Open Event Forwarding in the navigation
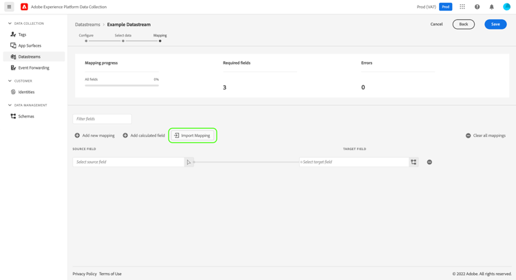Viewport: 516px width, 280px height. [34, 68]
